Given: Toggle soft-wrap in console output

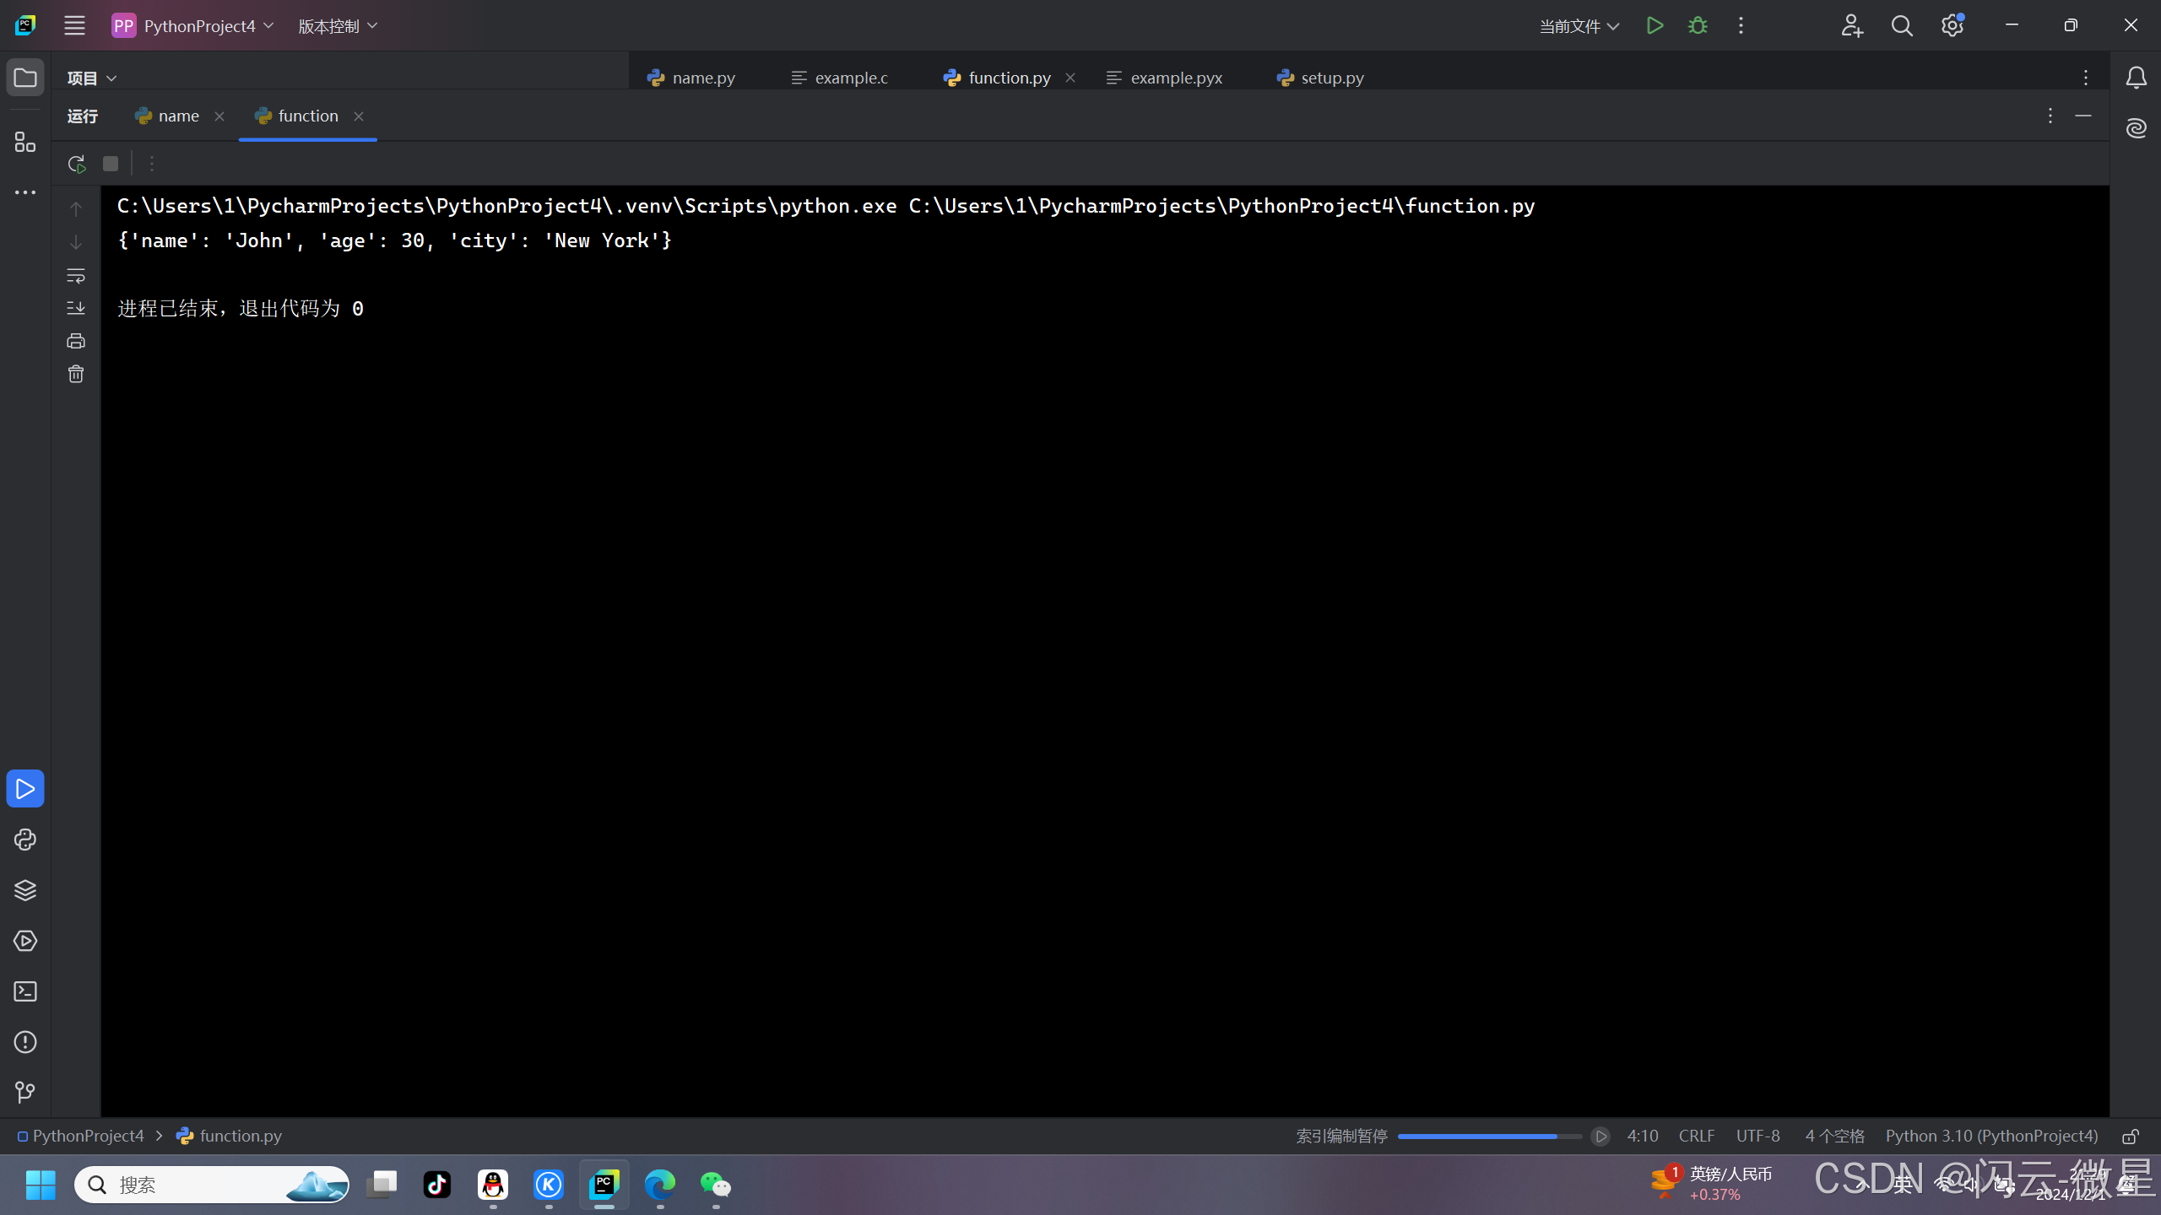Looking at the screenshot, I should [76, 275].
